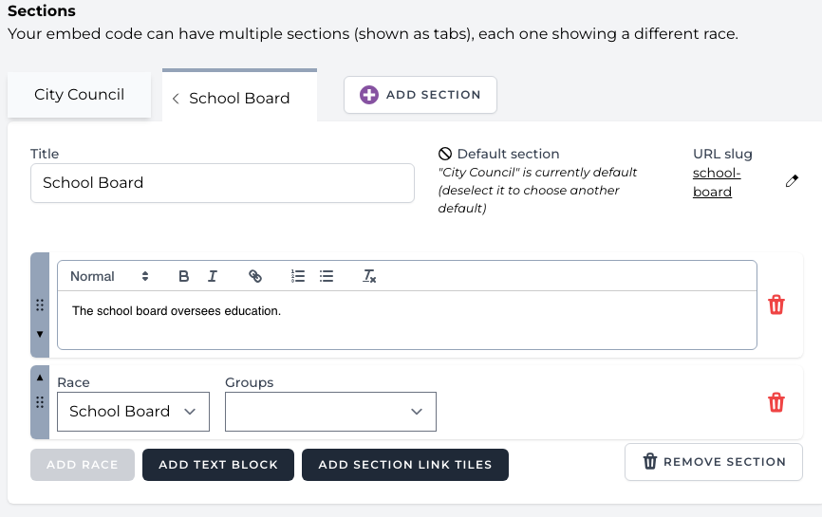822x517 pixels.
Task: Open the Race dropdown
Action: [x=133, y=412]
